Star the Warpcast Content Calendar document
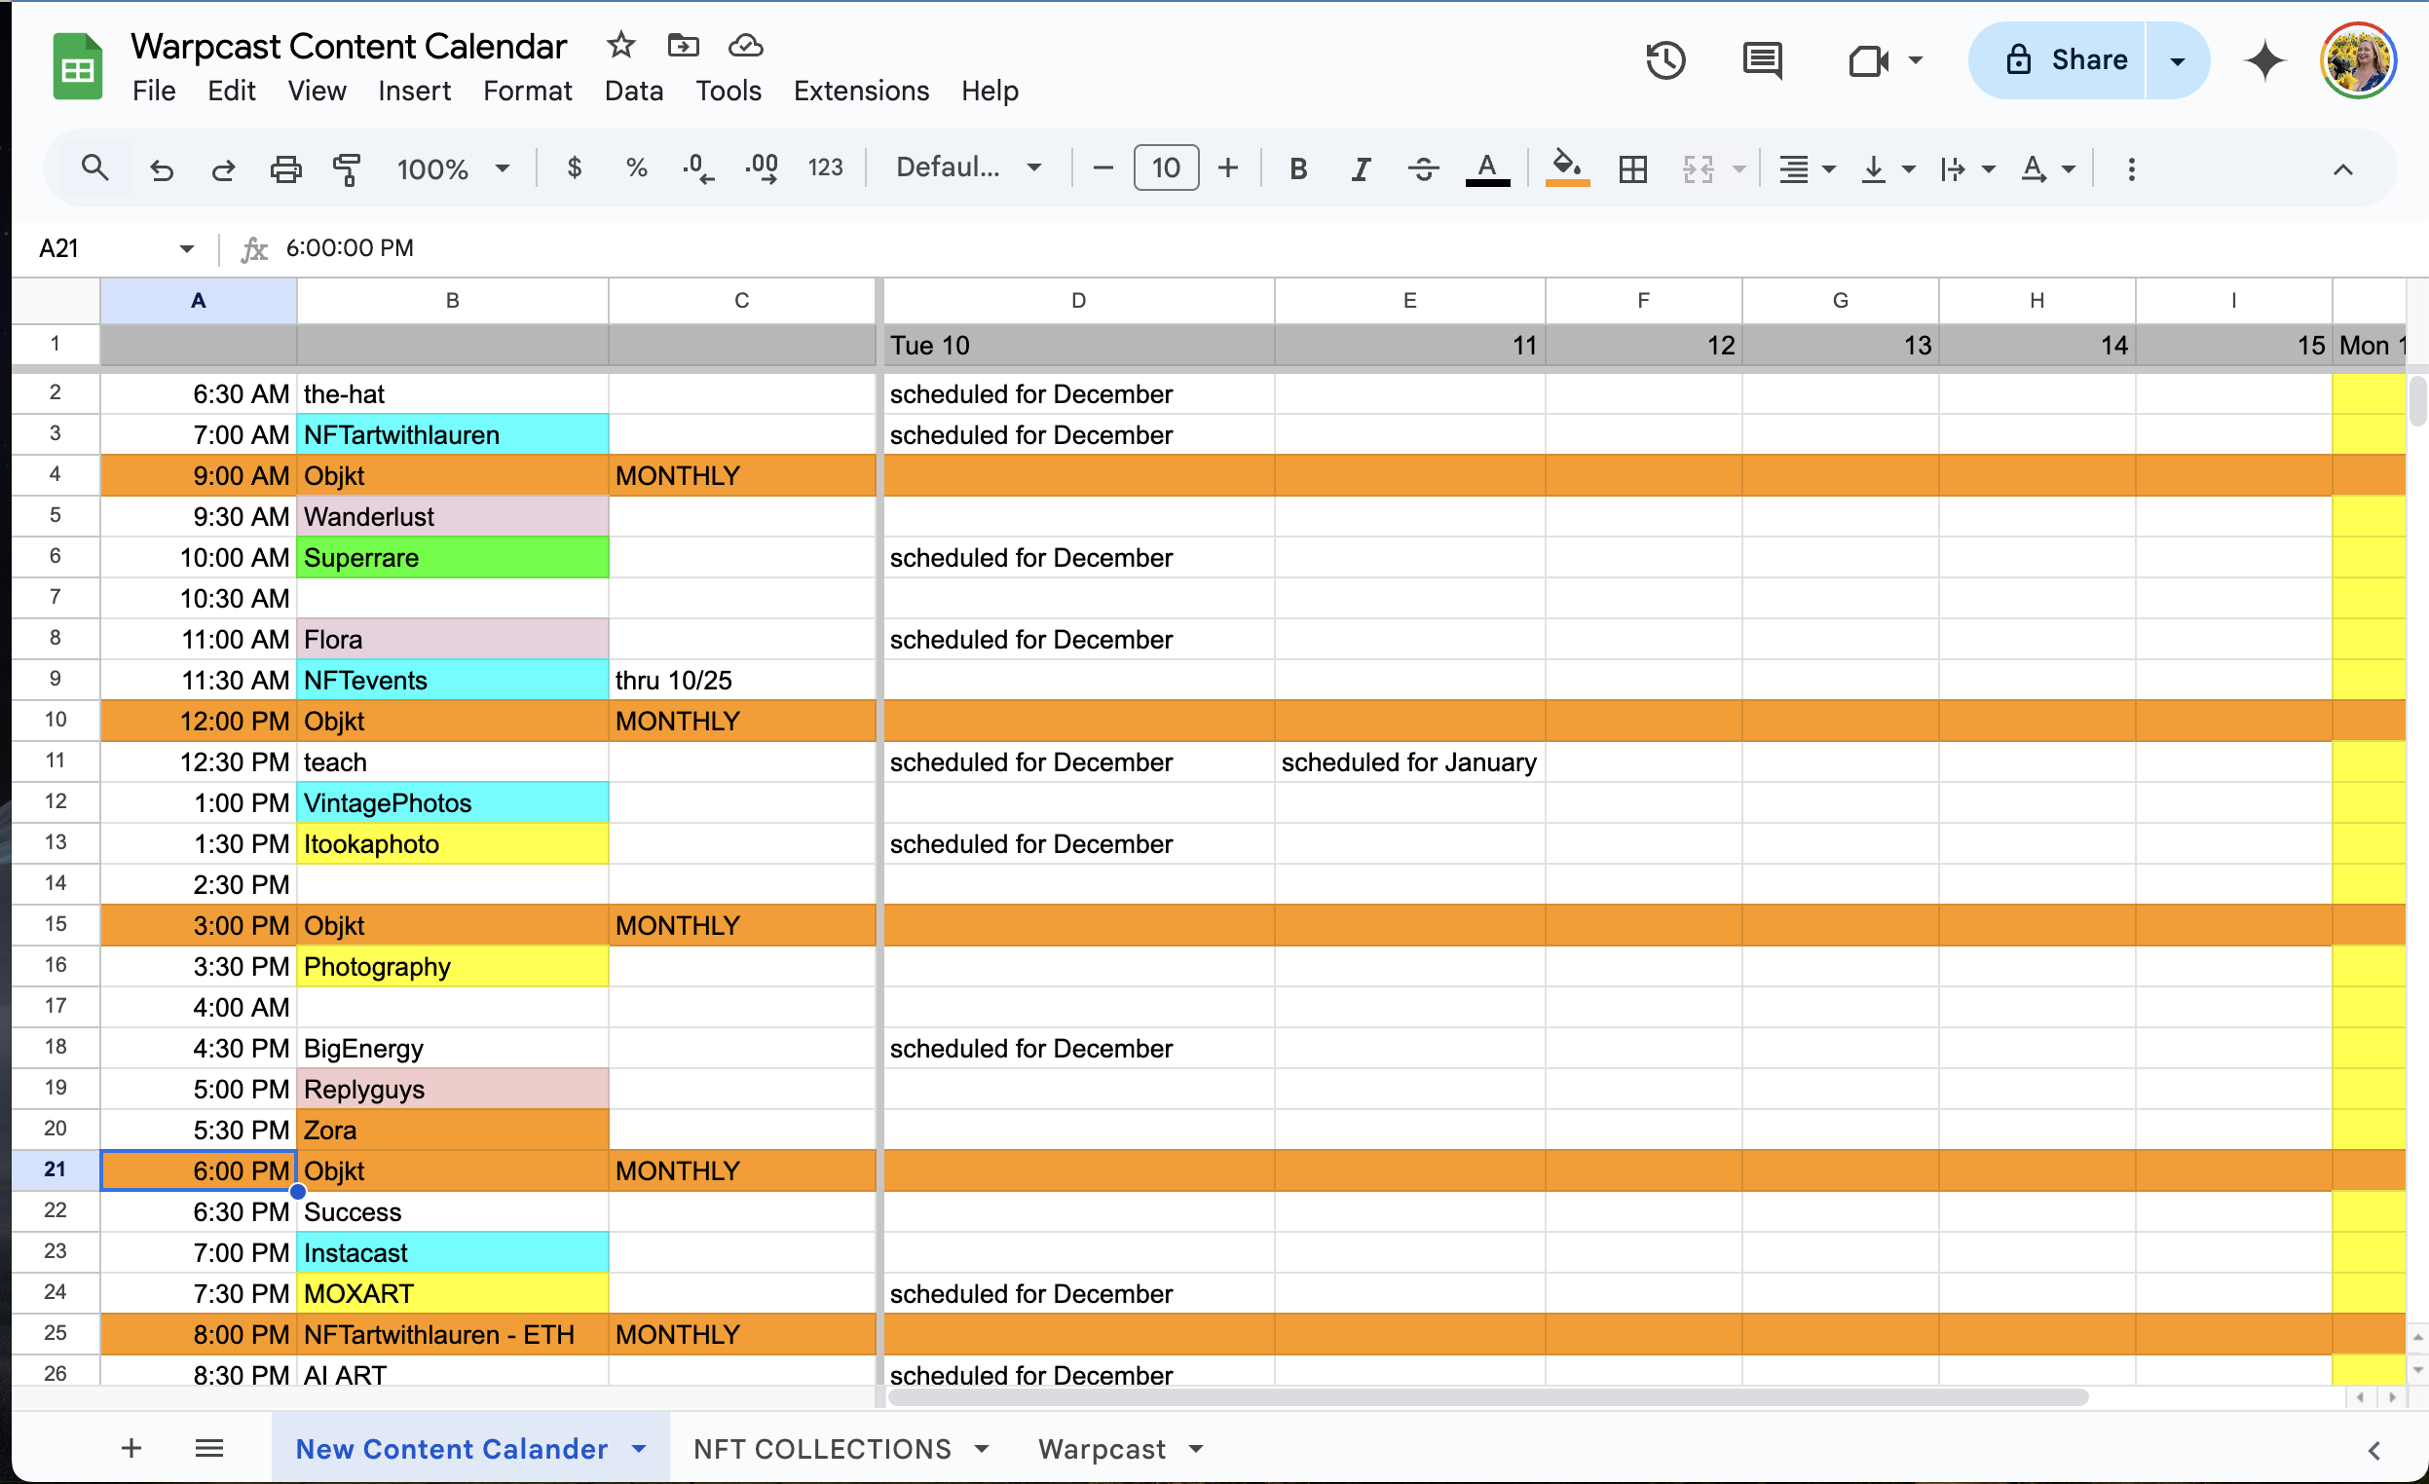2429x1484 pixels. coord(621,45)
